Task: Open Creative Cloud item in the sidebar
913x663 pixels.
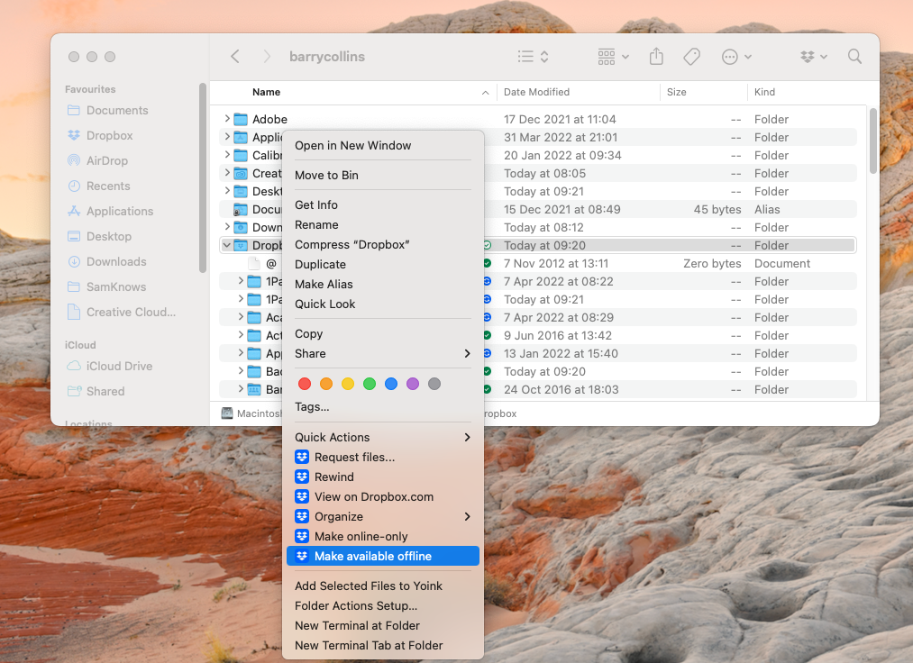Action: click(x=131, y=312)
